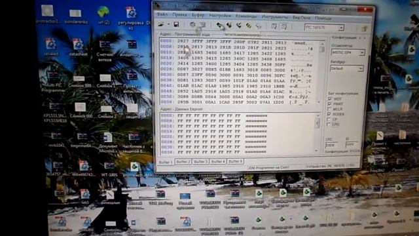Toggle the BODEN configuration checkbox
This screenshot has width=419, height=236.
[329, 114]
